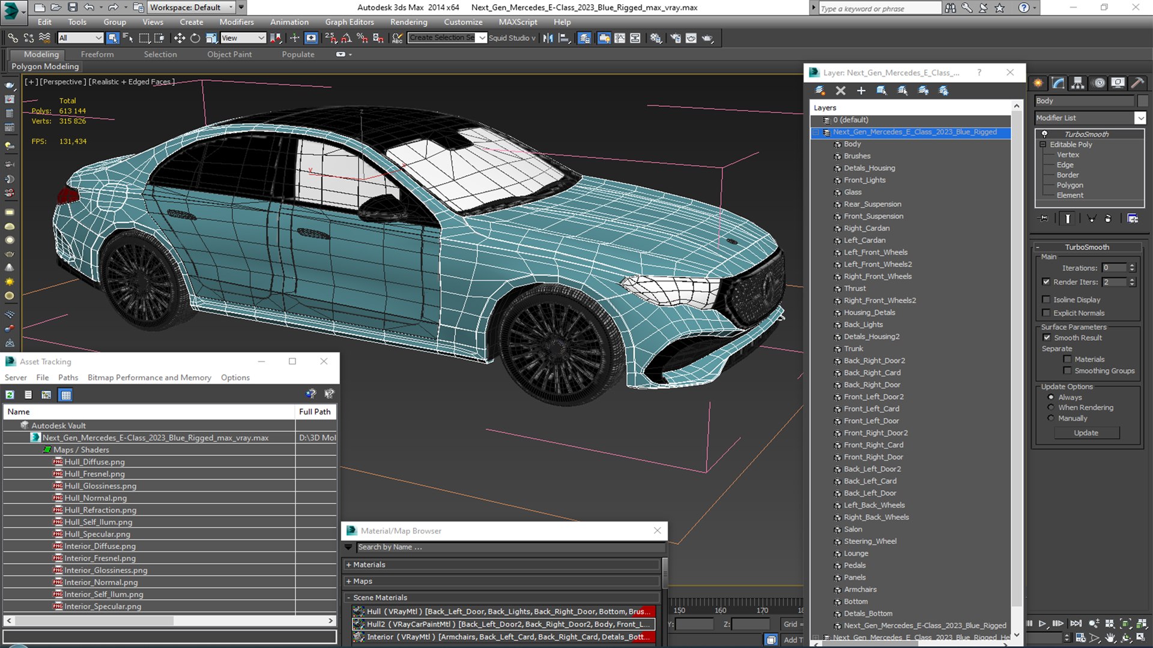Screen dimensions: 1153x648
Task: Expand Materials group in Material Browser
Action: click(x=348, y=565)
